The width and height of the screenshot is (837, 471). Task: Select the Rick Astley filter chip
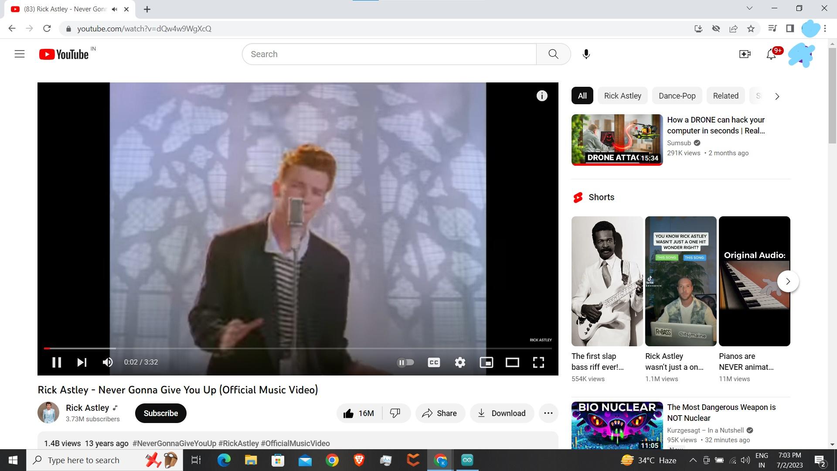(623, 96)
